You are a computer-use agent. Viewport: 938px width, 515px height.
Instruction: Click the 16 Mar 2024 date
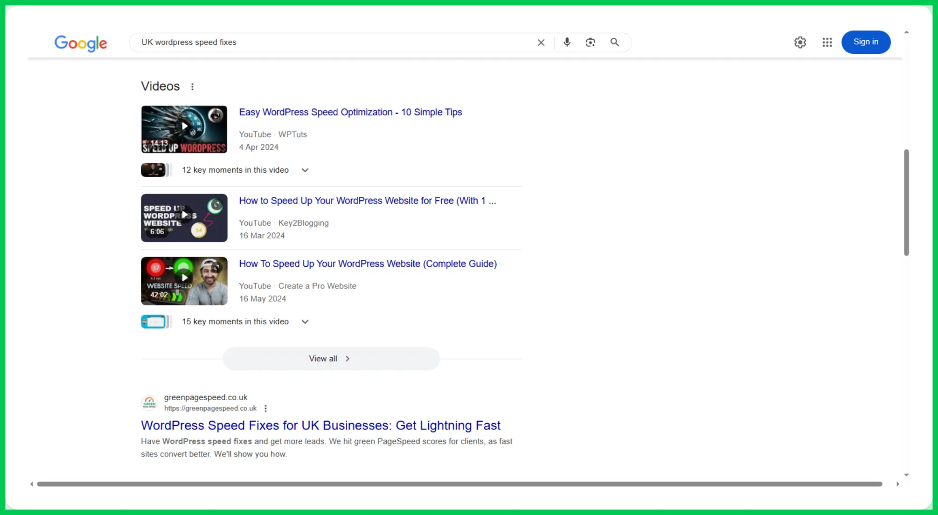click(262, 236)
